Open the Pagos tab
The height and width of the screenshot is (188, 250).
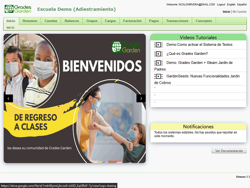click(x=154, y=21)
